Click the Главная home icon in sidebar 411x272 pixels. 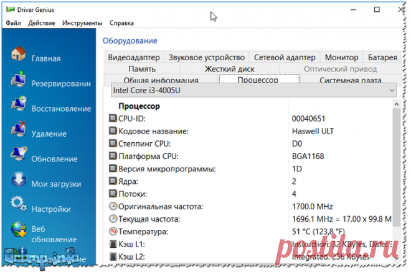17,55
